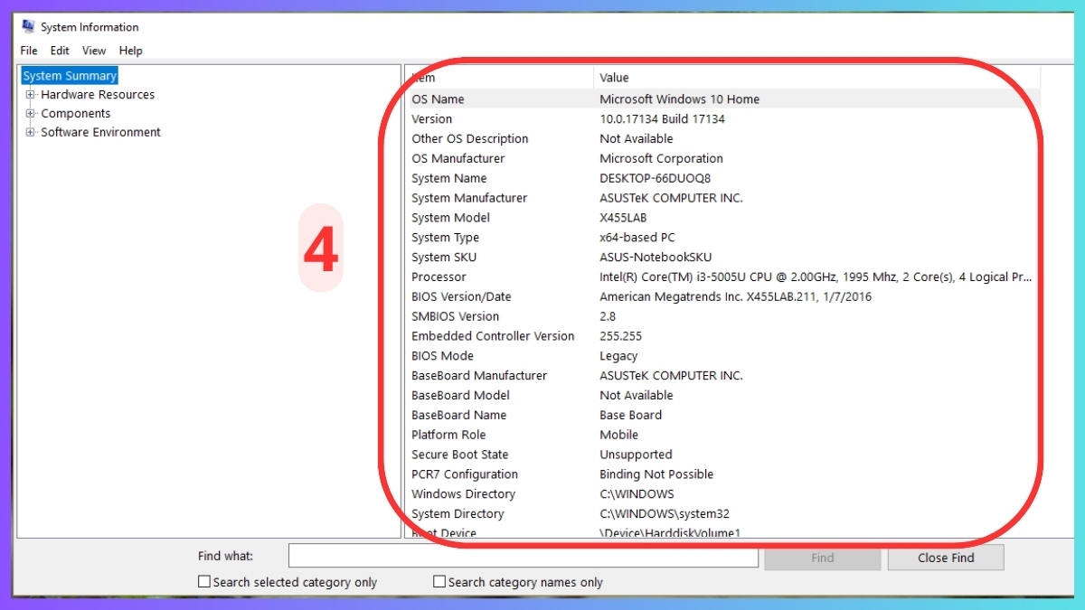Select the Processor row label
Viewport: 1085px width, 610px height.
click(x=439, y=277)
